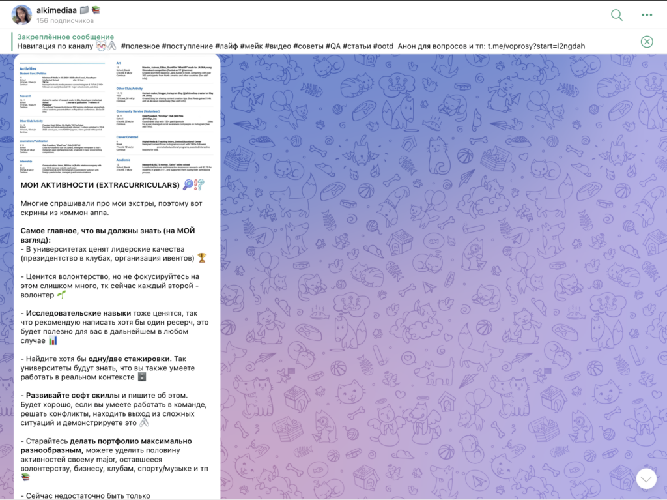Screen dimensions: 667x500
Task: Open search in the channel
Action: (616, 15)
